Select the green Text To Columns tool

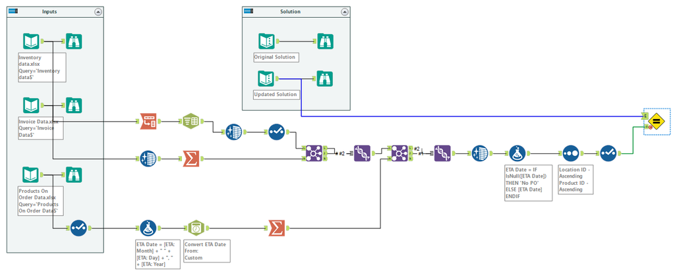coord(191,122)
